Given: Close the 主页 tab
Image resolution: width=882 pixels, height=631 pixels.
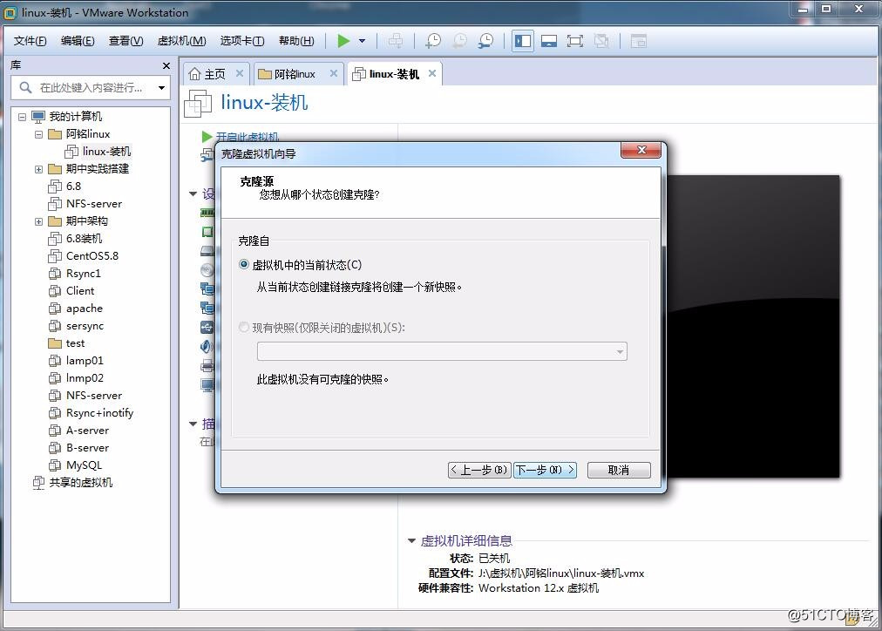Looking at the screenshot, I should point(240,74).
